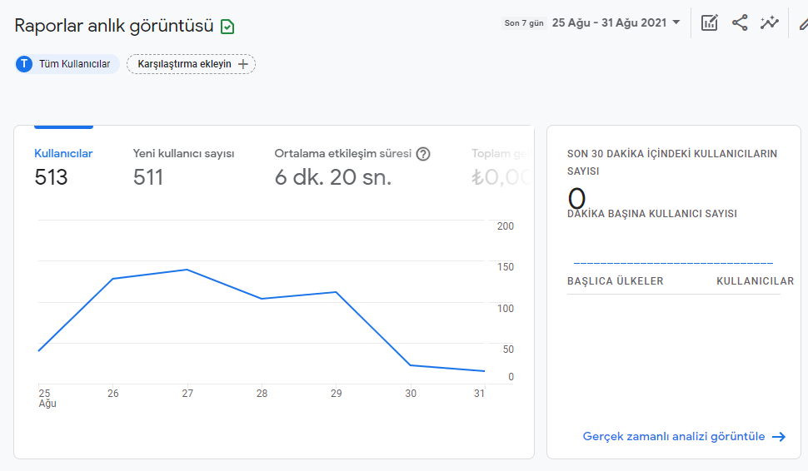Click the 513 users value
This screenshot has height=471, width=808.
pos(51,177)
